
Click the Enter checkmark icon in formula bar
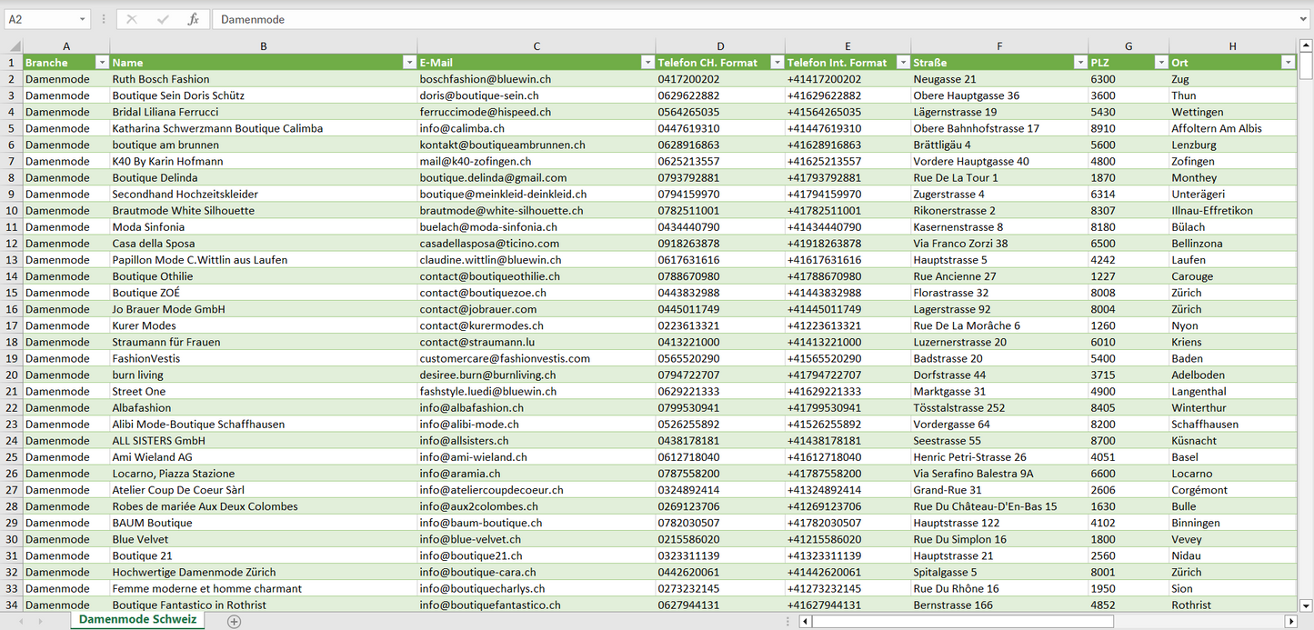pyautogui.click(x=163, y=19)
